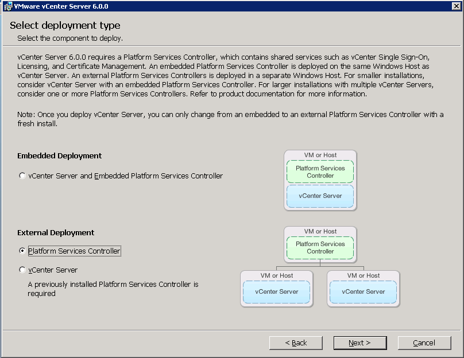Image resolution: width=464 pixels, height=358 pixels.
Task: Choose the external Platform Services Controller radio option
Action: pyautogui.click(x=22, y=251)
